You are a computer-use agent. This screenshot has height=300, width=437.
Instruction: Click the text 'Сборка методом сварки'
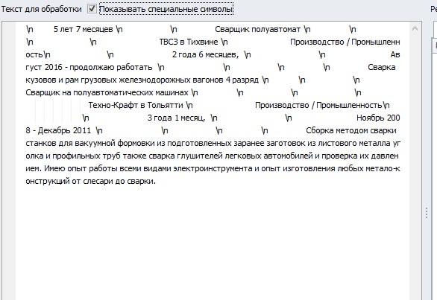(351, 130)
